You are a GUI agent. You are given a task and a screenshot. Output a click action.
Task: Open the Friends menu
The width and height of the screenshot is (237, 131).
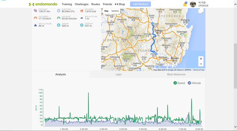107,4
